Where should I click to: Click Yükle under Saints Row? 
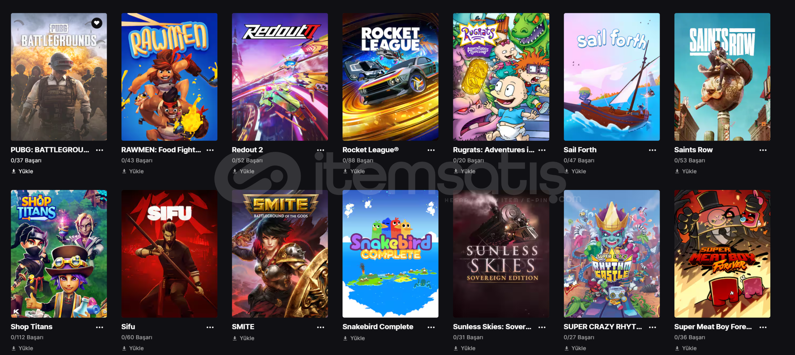pyautogui.click(x=686, y=171)
